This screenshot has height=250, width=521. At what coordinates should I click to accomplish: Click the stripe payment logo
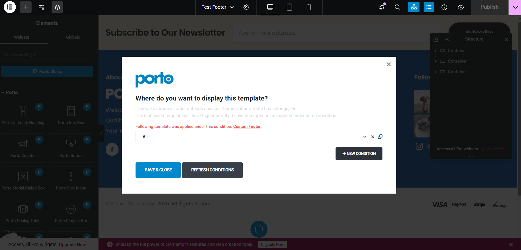480,205
